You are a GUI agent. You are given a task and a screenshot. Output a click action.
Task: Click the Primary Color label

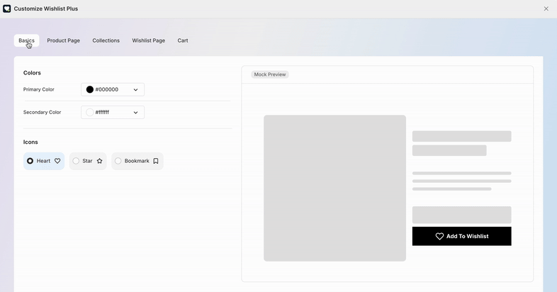[x=39, y=89]
